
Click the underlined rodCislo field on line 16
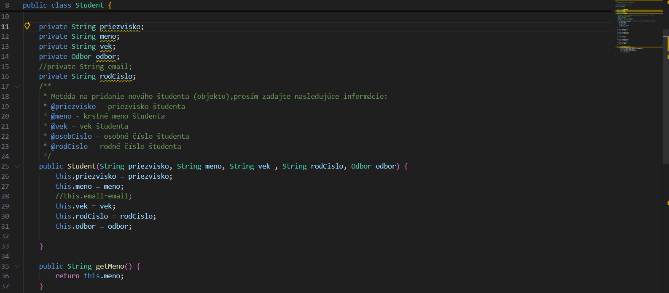click(x=116, y=77)
